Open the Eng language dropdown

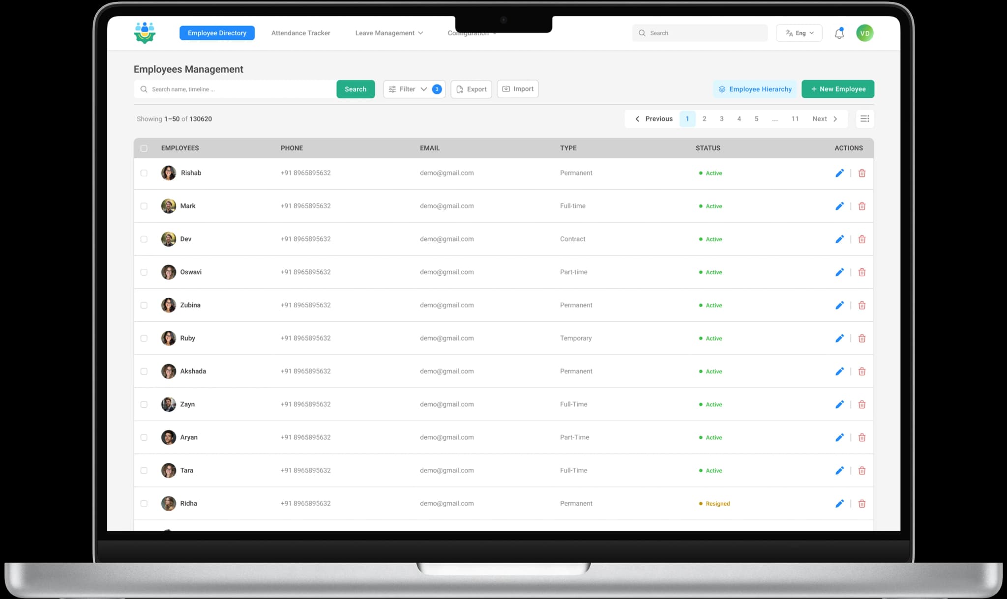click(x=799, y=33)
